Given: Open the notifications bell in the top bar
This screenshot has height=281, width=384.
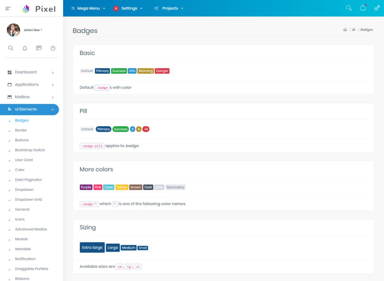Looking at the screenshot, I should tap(363, 8).
